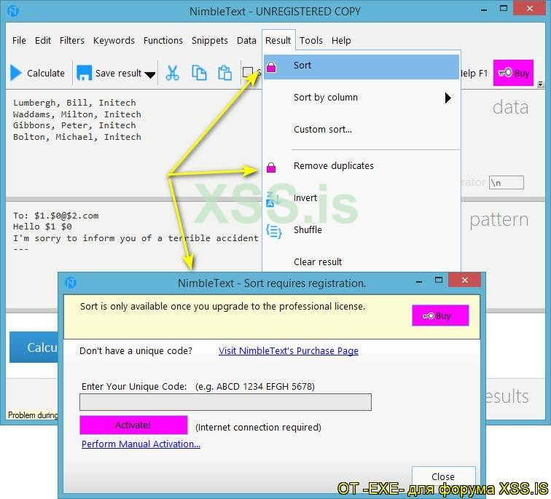
Task: Click the Enter Your Unique Code field
Action: [x=225, y=402]
